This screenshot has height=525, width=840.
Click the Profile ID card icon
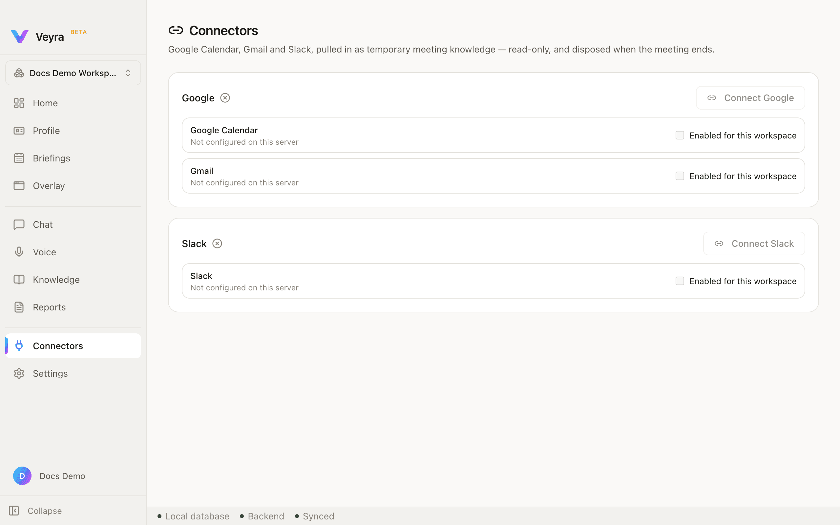pyautogui.click(x=19, y=131)
